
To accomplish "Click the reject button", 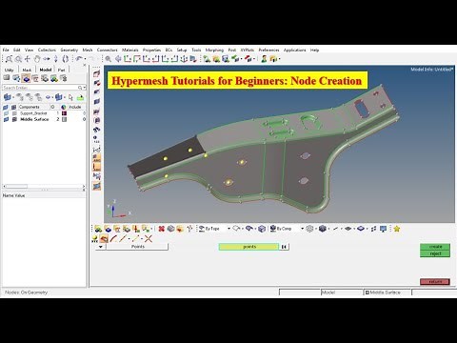I will (x=435, y=253).
